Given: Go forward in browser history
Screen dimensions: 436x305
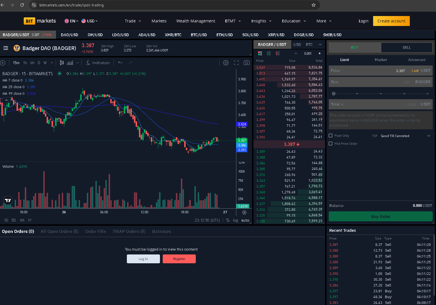Looking at the screenshot, I should (12, 5).
